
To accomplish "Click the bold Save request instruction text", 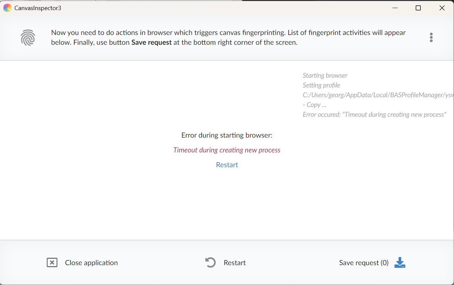I will tap(152, 42).
